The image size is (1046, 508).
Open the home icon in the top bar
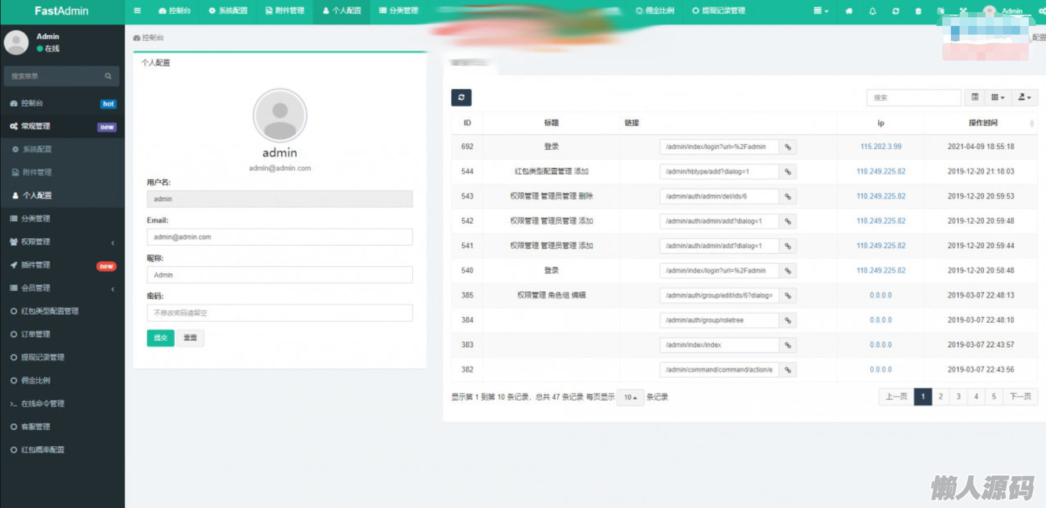click(849, 11)
